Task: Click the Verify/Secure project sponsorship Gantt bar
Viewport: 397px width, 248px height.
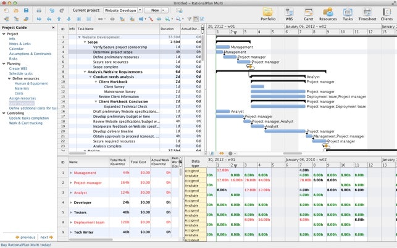Action: point(223,47)
